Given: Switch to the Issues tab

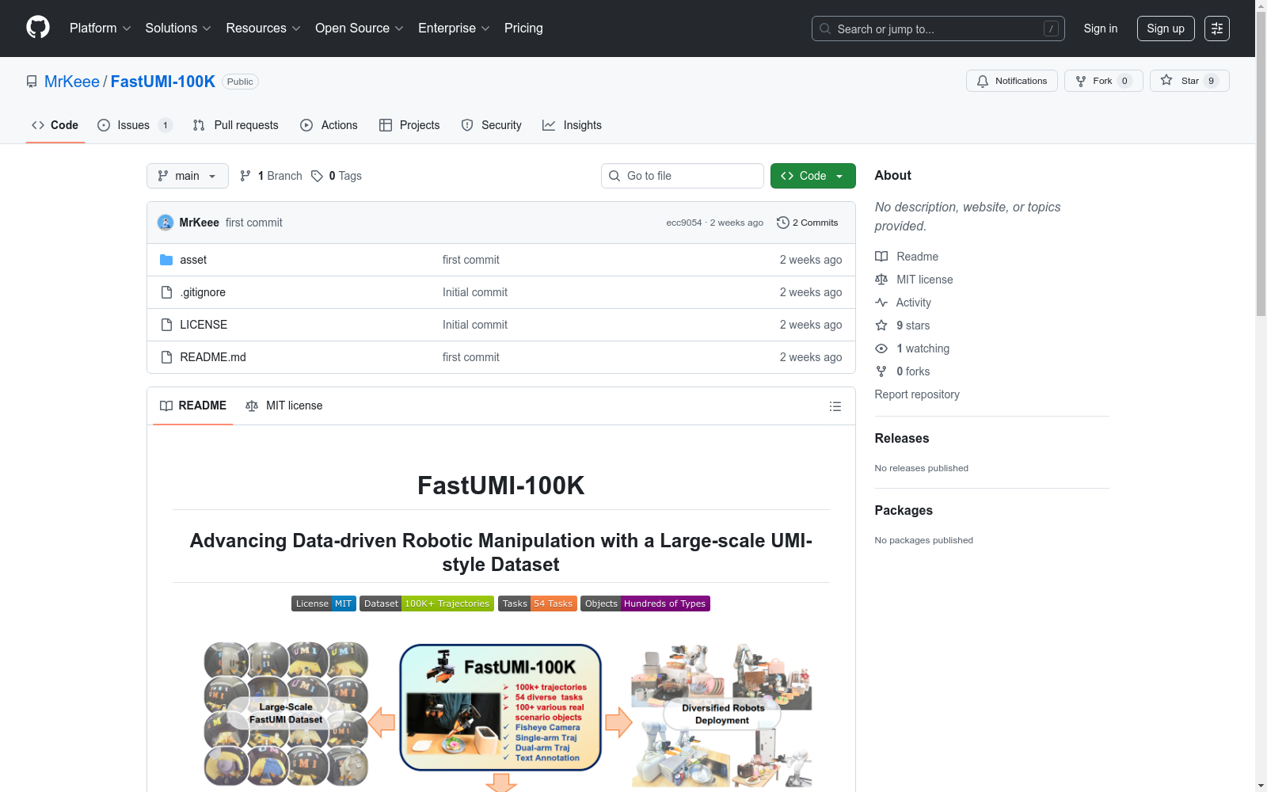Looking at the screenshot, I should coord(135,125).
